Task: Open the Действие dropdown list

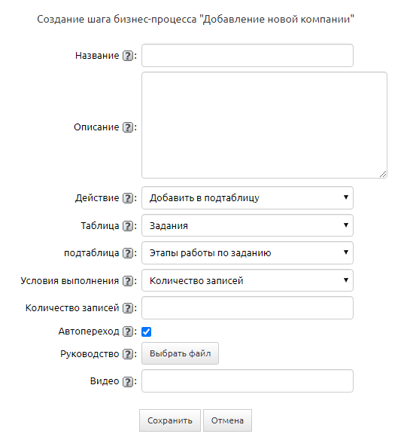Action: pos(248,198)
